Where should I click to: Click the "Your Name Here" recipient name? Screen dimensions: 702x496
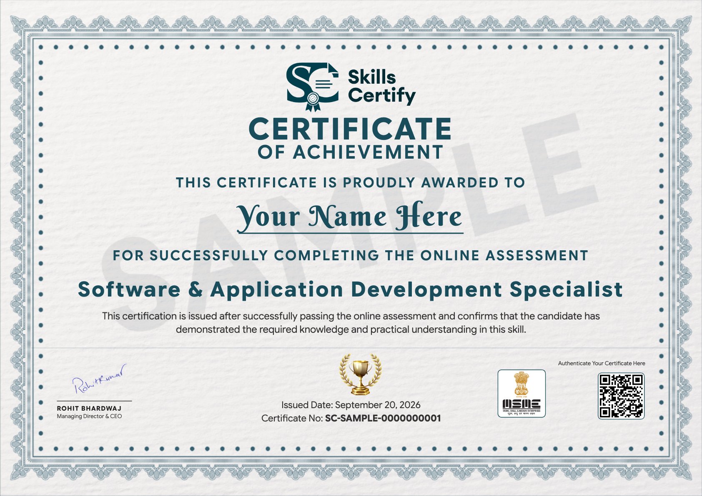tap(350, 217)
